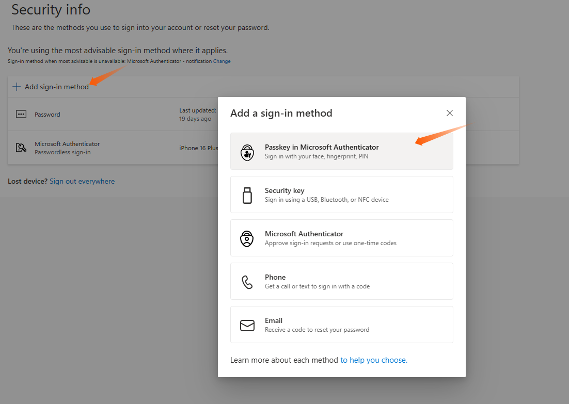This screenshot has height=404, width=569.
Task: Select the Password label in the methods list
Action: (48, 115)
